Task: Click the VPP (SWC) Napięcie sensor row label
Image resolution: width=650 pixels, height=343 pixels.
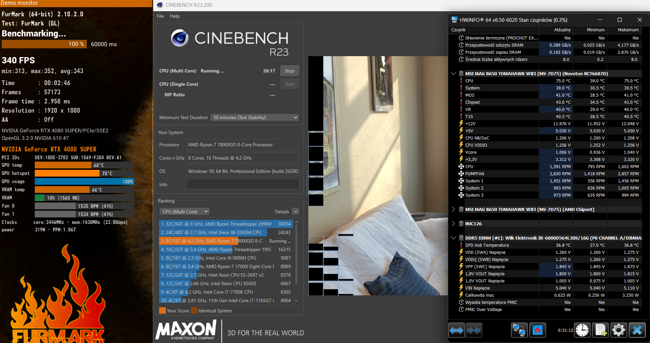Action: tap(485, 266)
